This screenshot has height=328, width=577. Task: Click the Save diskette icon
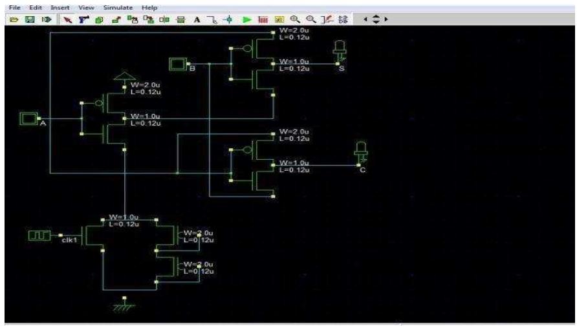click(x=30, y=19)
